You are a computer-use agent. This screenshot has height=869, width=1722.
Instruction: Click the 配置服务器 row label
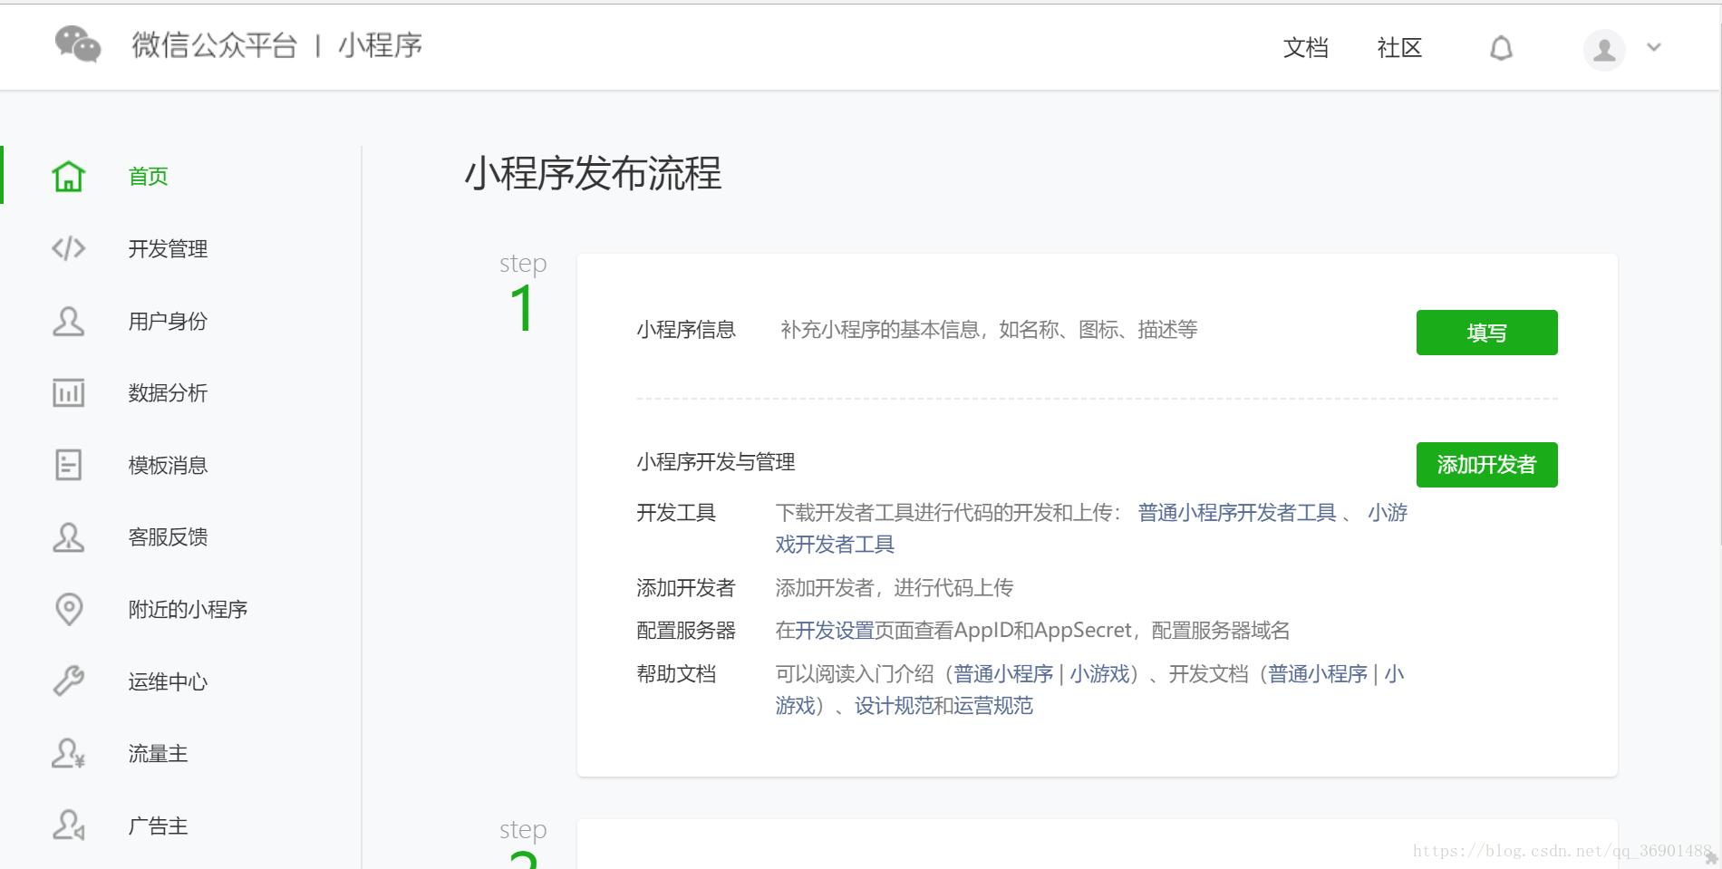[x=686, y=631]
